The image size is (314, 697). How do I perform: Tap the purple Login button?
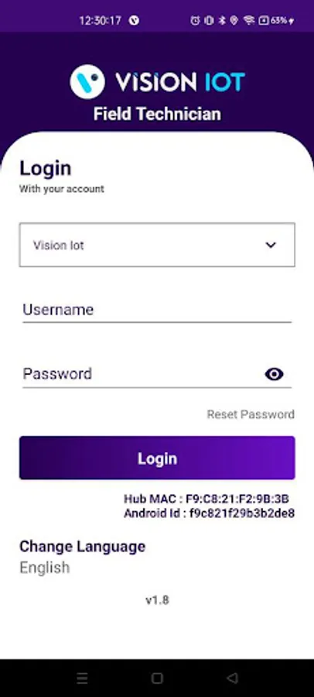pyautogui.click(x=157, y=458)
